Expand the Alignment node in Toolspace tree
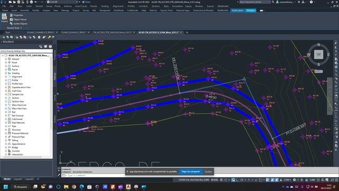Screen dimensions: 339x191 click(x=6, y=76)
